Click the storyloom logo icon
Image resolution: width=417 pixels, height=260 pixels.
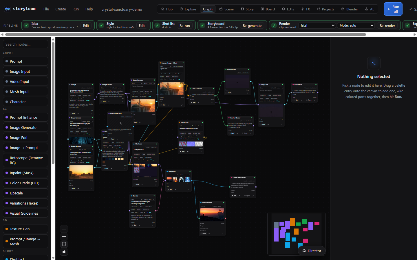click(x=8, y=9)
